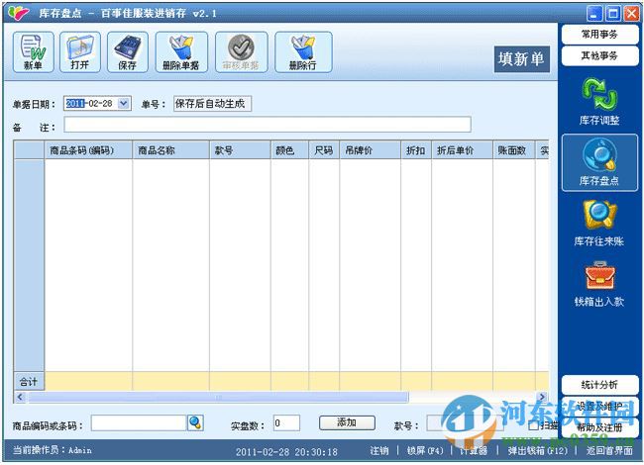The width and height of the screenshot is (644, 465).
Task: Click the 合计 total row label
Action: pyautogui.click(x=29, y=382)
